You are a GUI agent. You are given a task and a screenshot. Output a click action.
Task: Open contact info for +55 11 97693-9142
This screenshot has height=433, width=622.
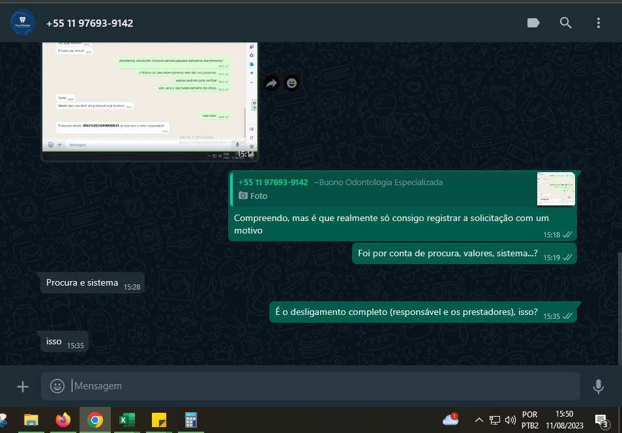(x=89, y=23)
